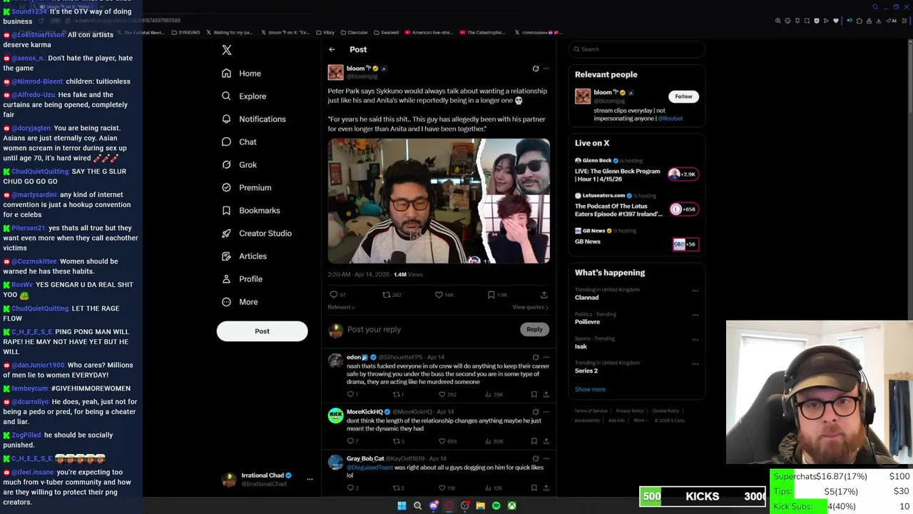Click the Bookmarks ribbon icon in sidebar
Screen dimensions: 913x514
(x=226, y=211)
